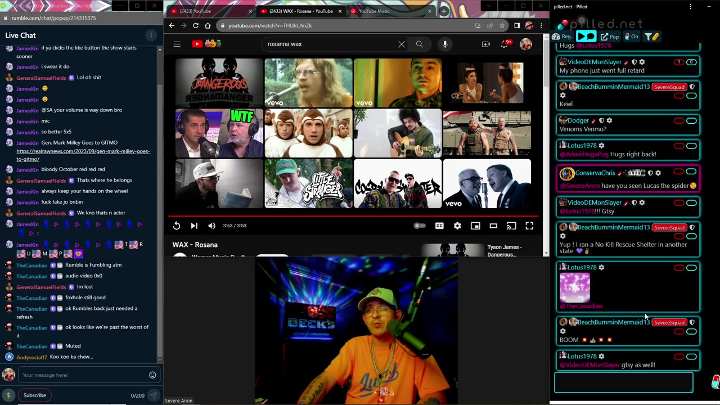Open the Lotus1978 GTSY sticker image
The image size is (720, 405).
[575, 287]
